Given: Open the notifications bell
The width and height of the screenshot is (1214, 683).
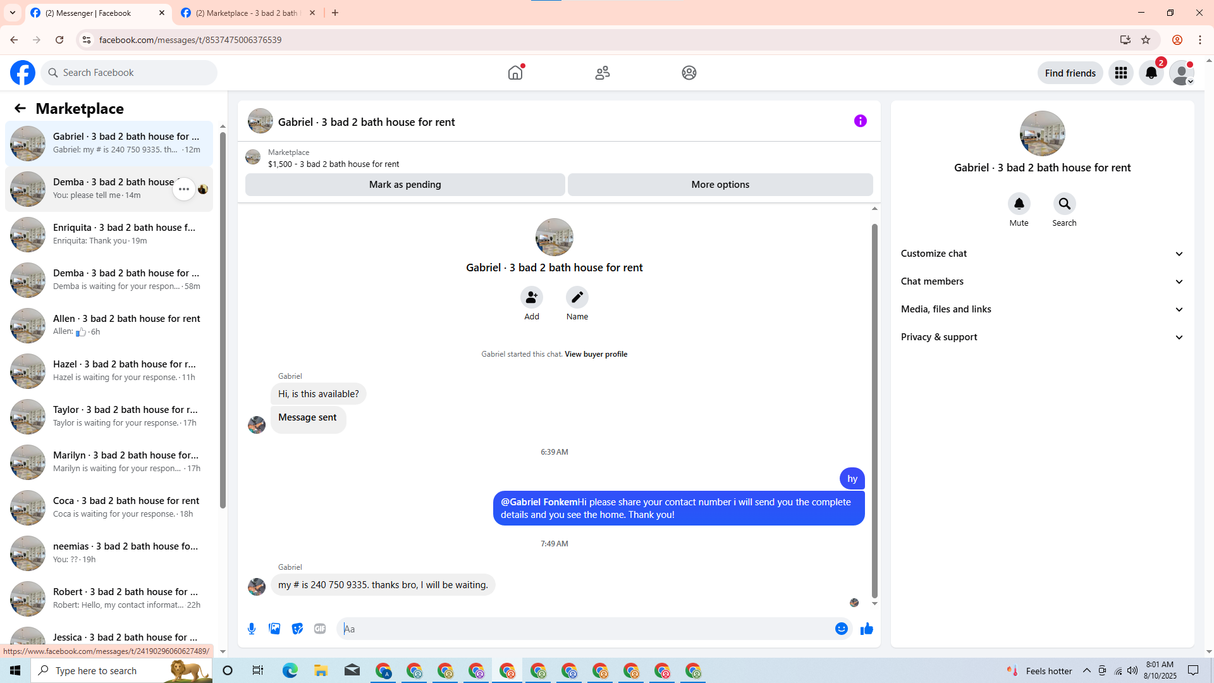Looking at the screenshot, I should click(x=1151, y=73).
